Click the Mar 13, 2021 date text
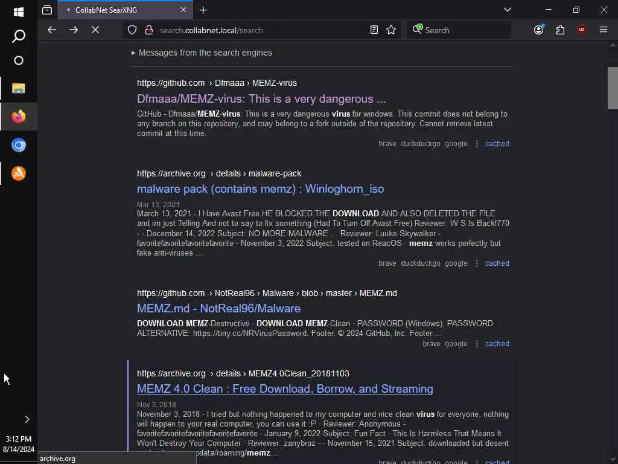The image size is (618, 464). click(158, 204)
